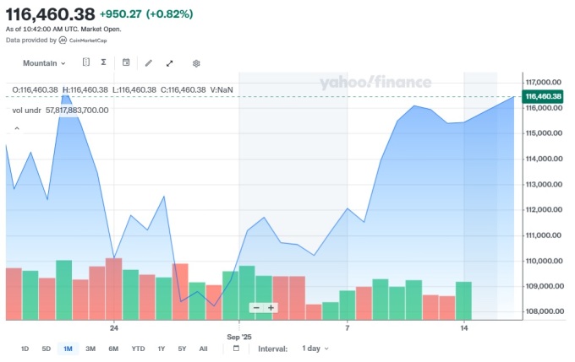Open the custom date range calendar
Viewport: 575px width, 362px height.
point(236,348)
